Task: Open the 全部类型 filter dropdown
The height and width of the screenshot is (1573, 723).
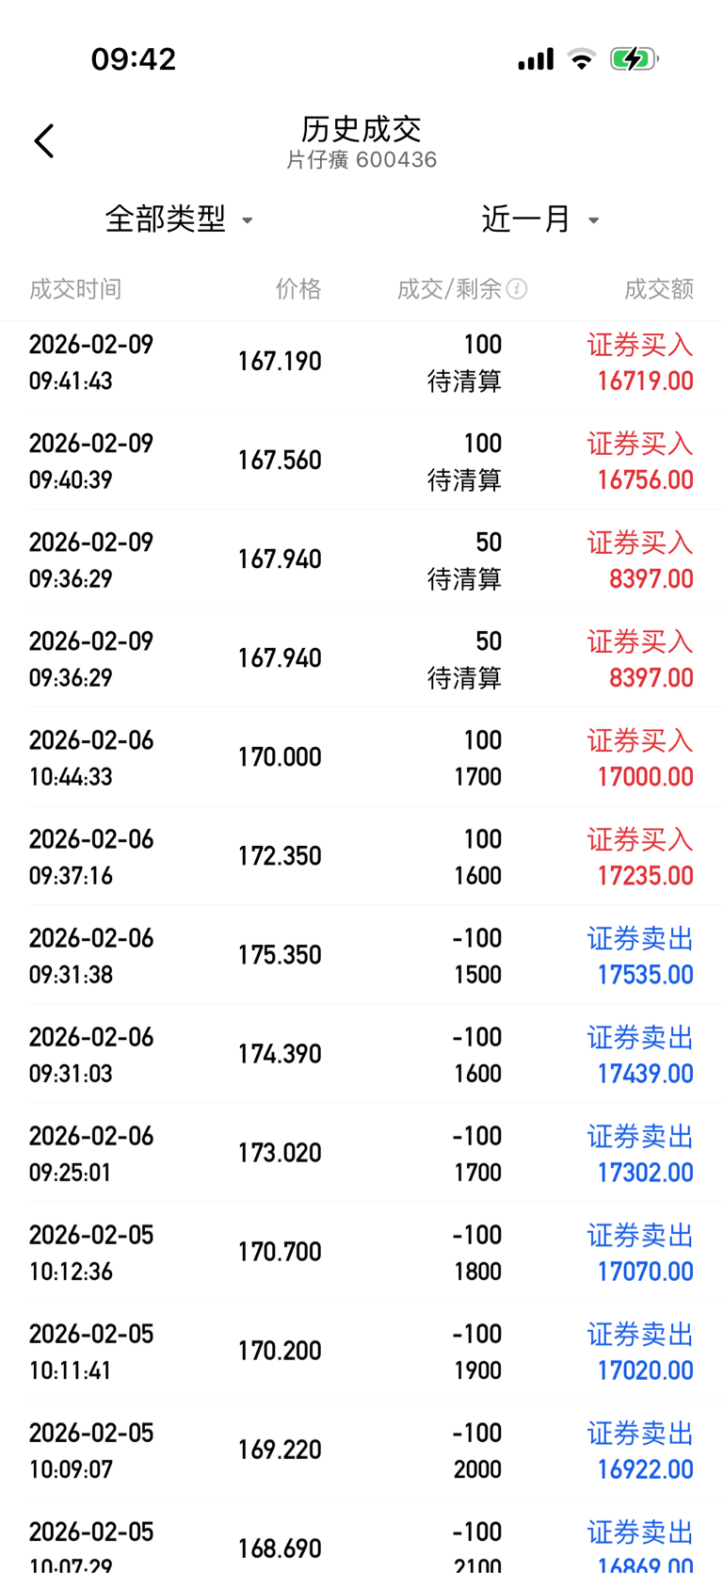Action: pyautogui.click(x=179, y=219)
